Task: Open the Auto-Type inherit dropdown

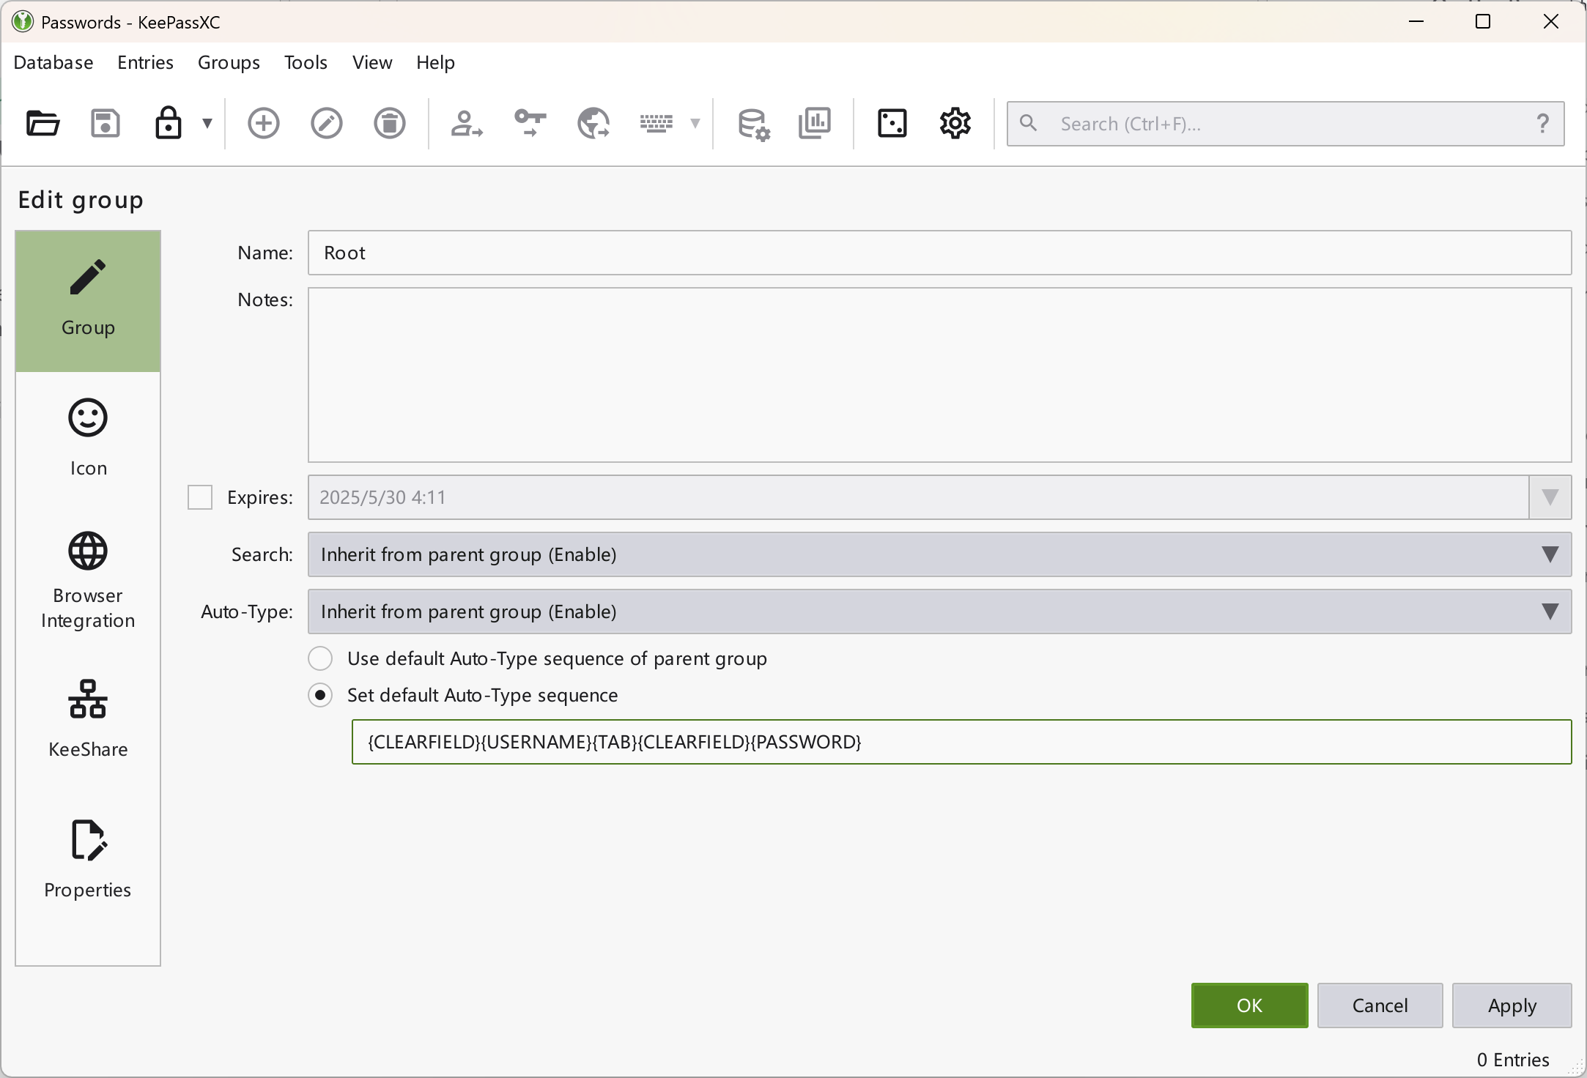Action: (x=939, y=612)
